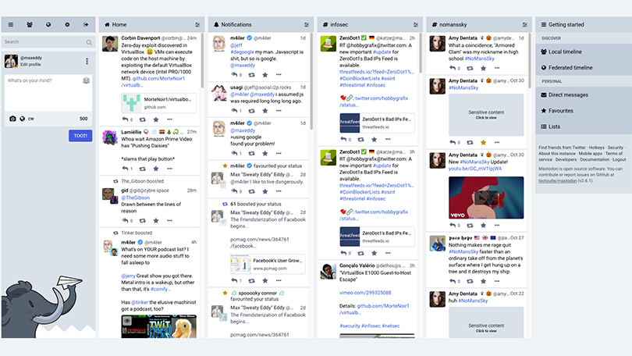632x356 pixels.
Task: Open the vevo video thumbnail
Action: click(x=486, y=198)
